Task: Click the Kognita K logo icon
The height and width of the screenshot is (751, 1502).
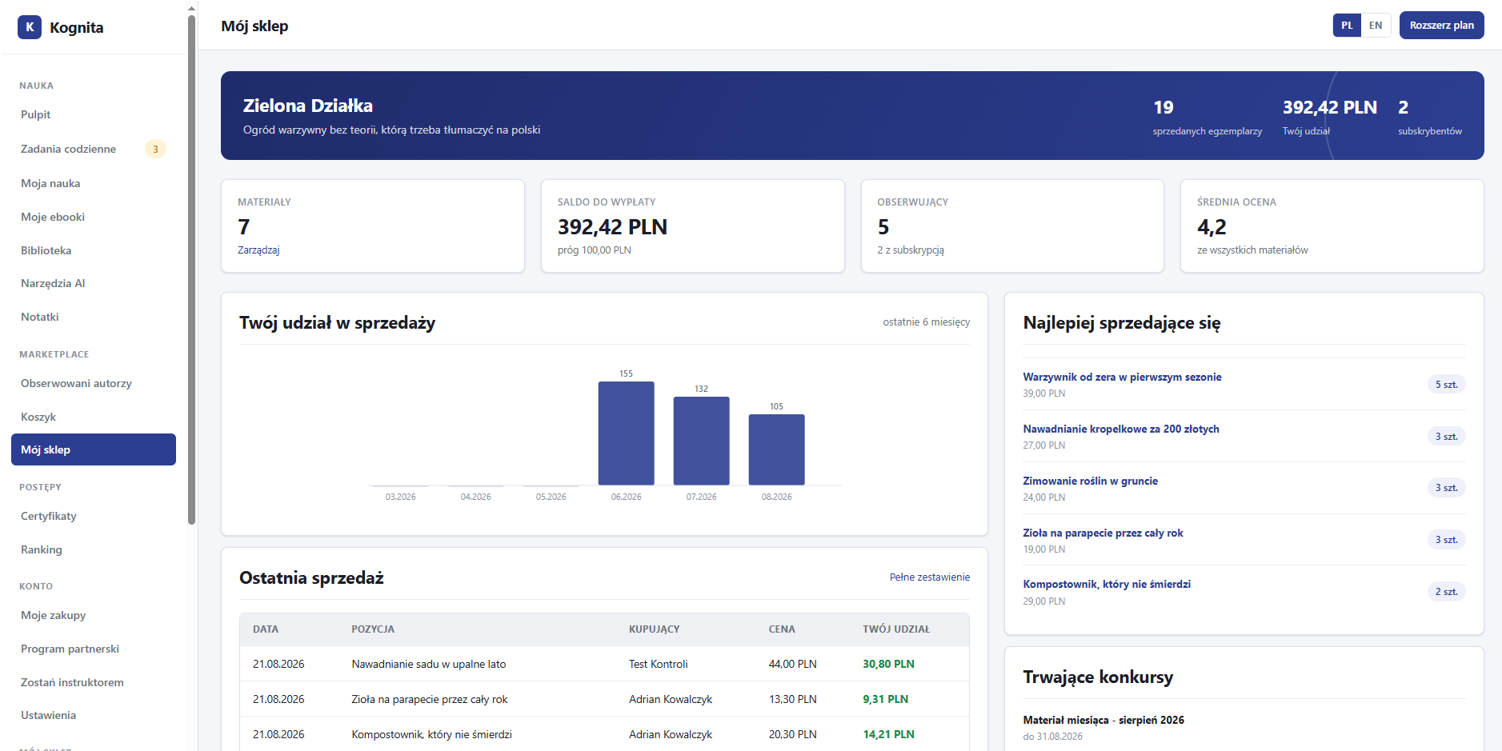Action: coord(30,27)
